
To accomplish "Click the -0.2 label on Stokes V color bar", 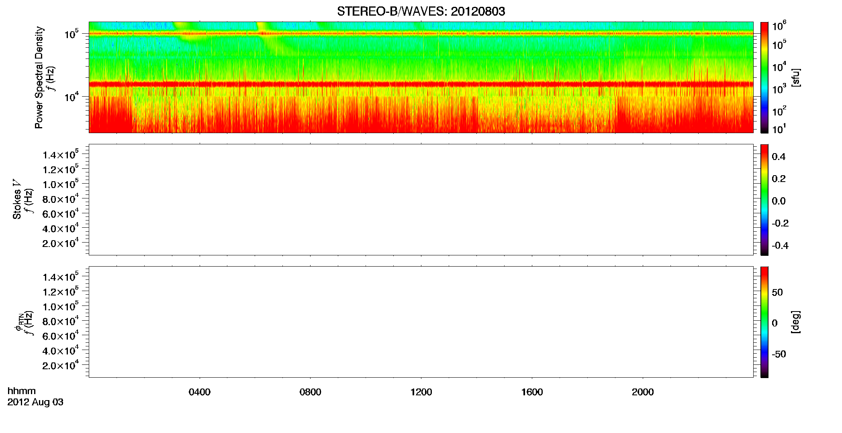I will coord(780,223).
